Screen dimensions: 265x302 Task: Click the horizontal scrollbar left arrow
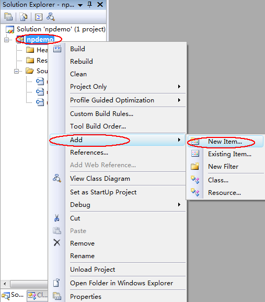5,284
